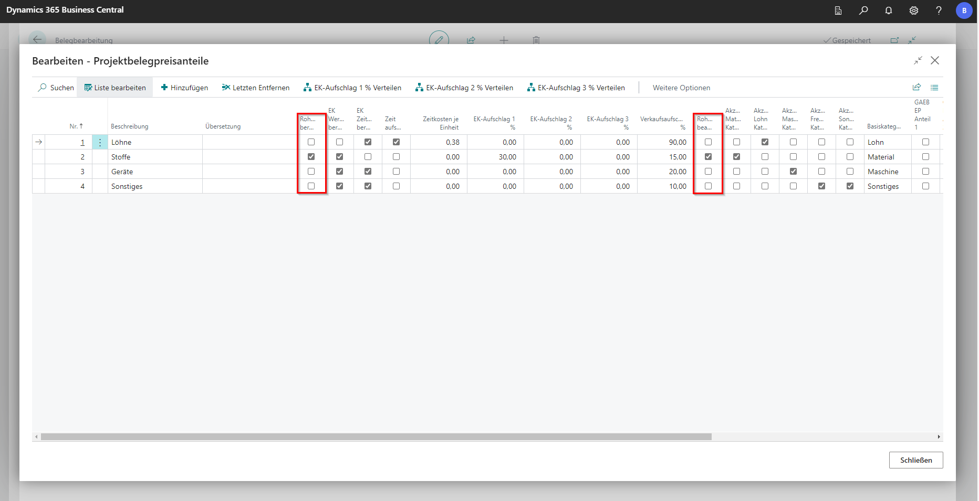The width and height of the screenshot is (979, 501).
Task: Click the Hinzufügen button
Action: coord(184,88)
